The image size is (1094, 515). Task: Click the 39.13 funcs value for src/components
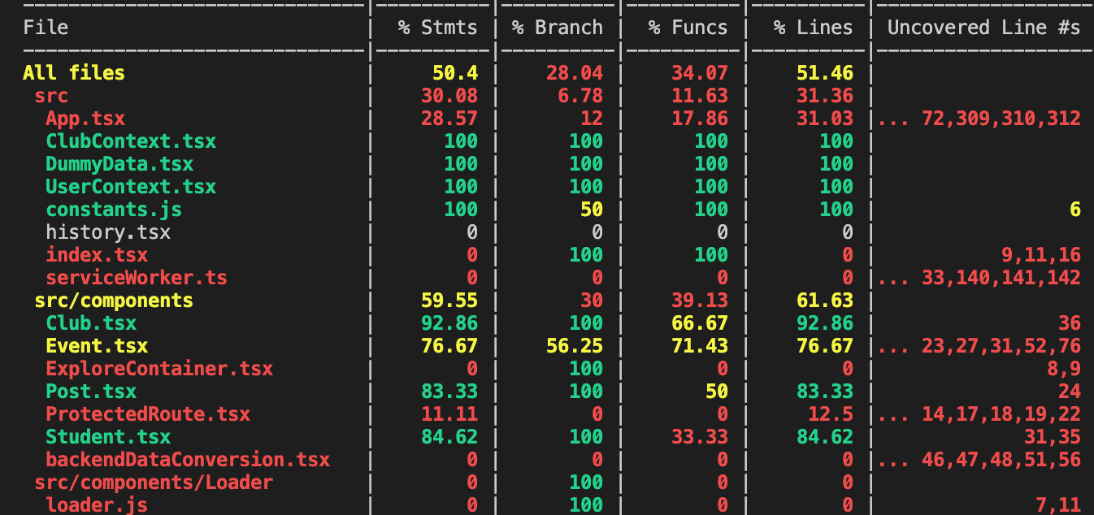point(700,301)
